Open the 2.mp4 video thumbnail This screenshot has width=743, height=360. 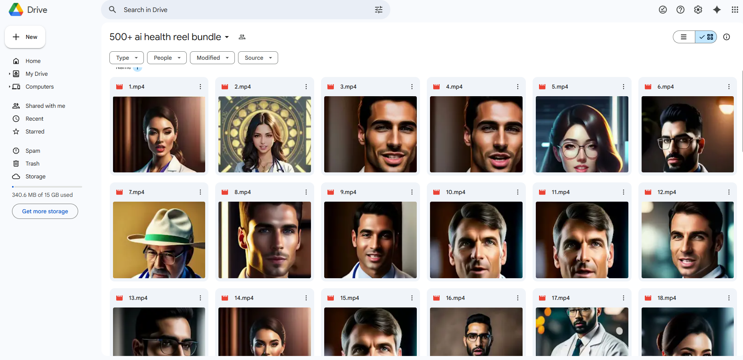(x=264, y=134)
